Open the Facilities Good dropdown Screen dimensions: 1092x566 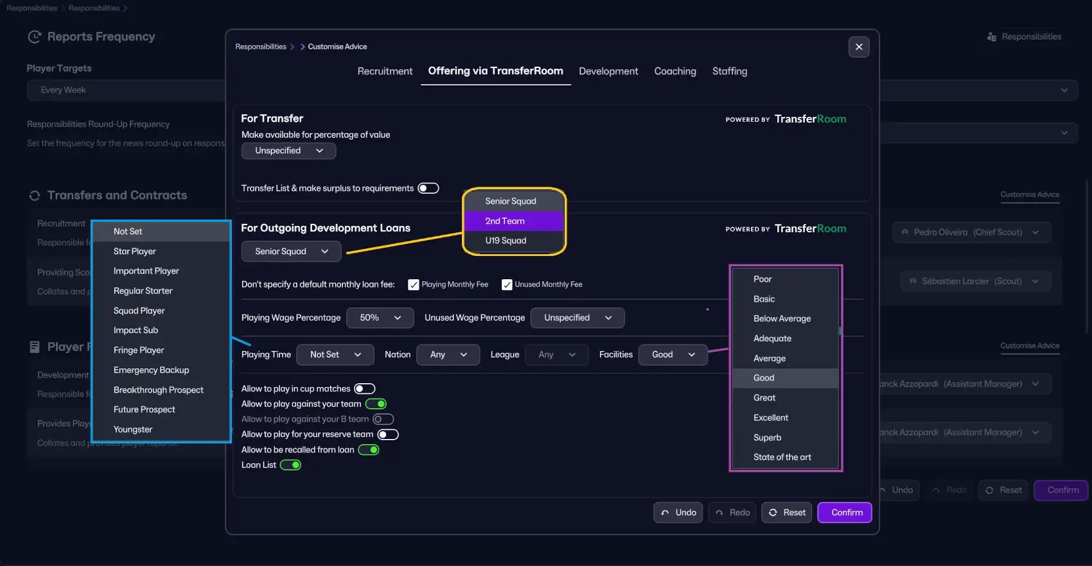click(x=673, y=355)
